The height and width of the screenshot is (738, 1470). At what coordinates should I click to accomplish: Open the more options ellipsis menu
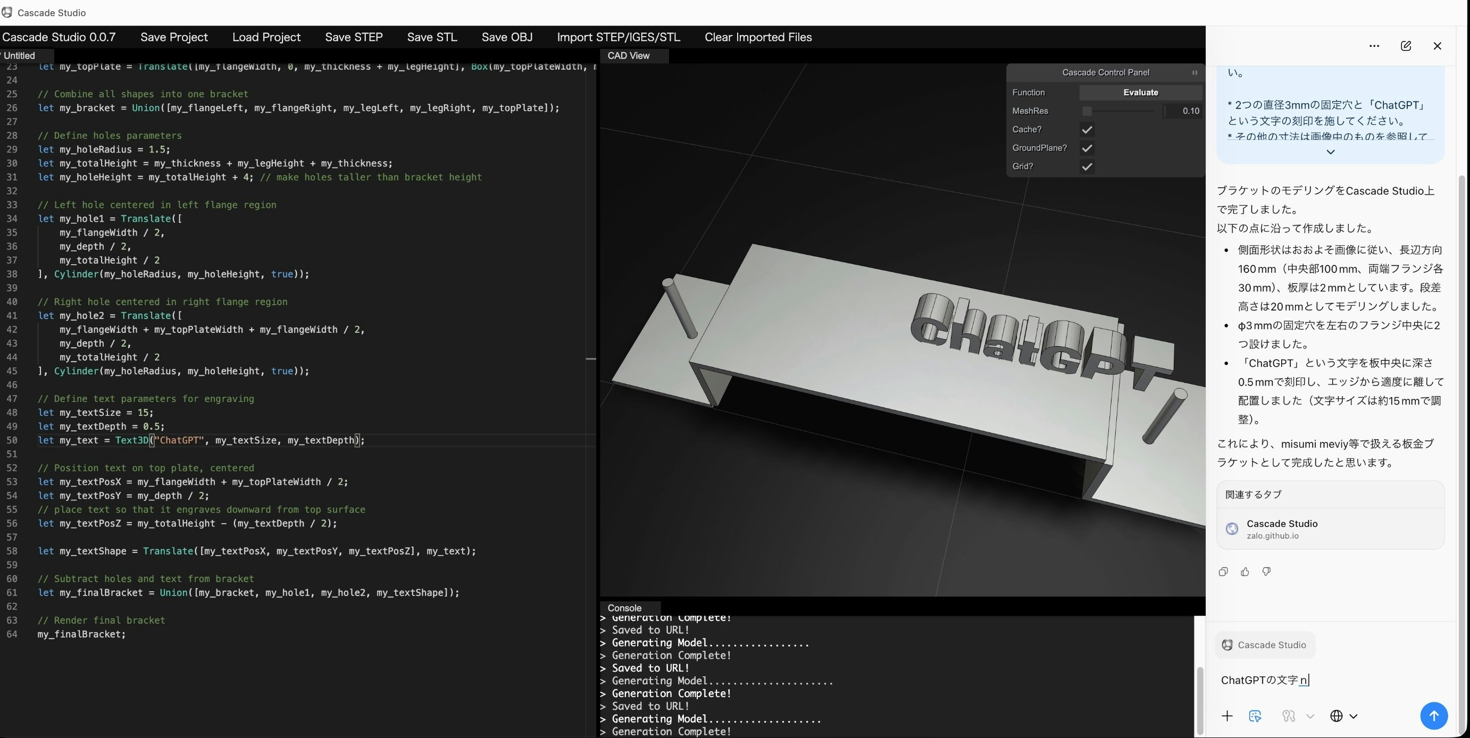pyautogui.click(x=1374, y=46)
